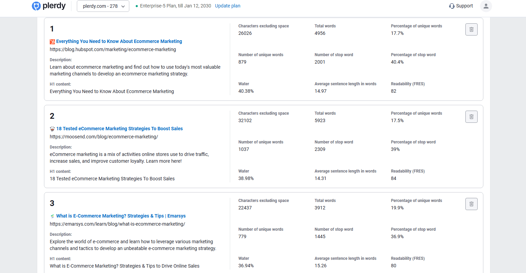Click the moosend.com blog URL text
This screenshot has height=273, width=526.
point(104,137)
